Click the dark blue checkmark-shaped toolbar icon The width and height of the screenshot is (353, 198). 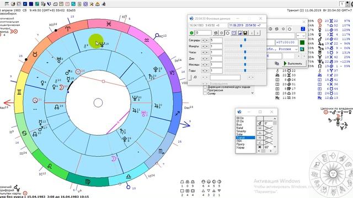49,4
